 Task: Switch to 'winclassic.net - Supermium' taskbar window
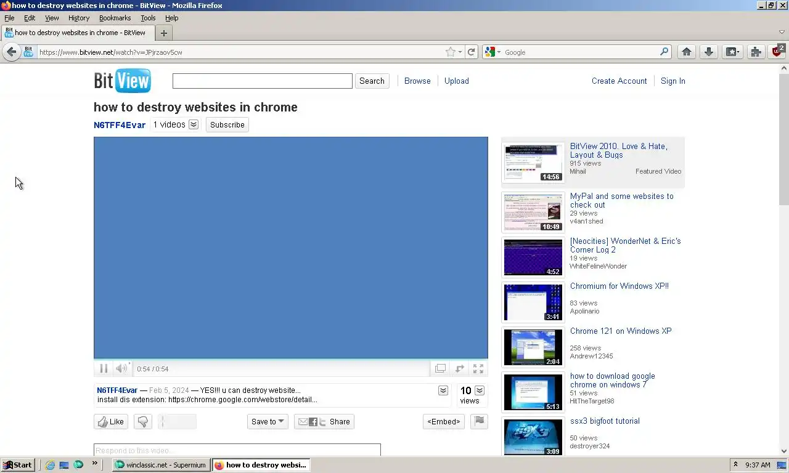160,465
